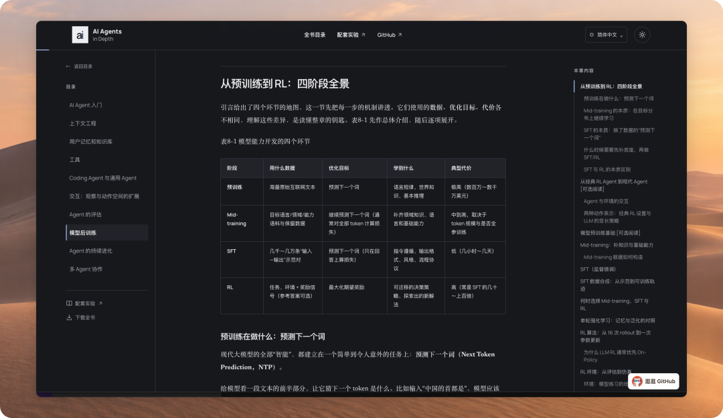Jump to 从预训练到 RL：四阶段全景 in outline
Image resolution: width=723 pixels, height=418 pixels.
pyautogui.click(x=611, y=86)
